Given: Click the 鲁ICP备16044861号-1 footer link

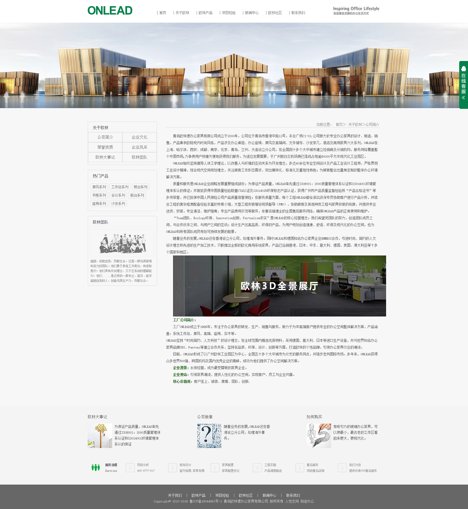Looking at the screenshot, I should 206,501.
